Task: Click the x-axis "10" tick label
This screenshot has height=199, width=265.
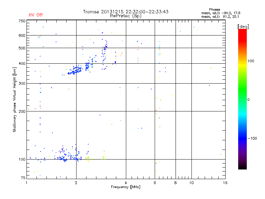Action: [191, 183]
